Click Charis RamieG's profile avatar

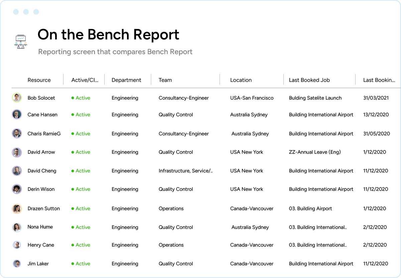pyautogui.click(x=17, y=133)
